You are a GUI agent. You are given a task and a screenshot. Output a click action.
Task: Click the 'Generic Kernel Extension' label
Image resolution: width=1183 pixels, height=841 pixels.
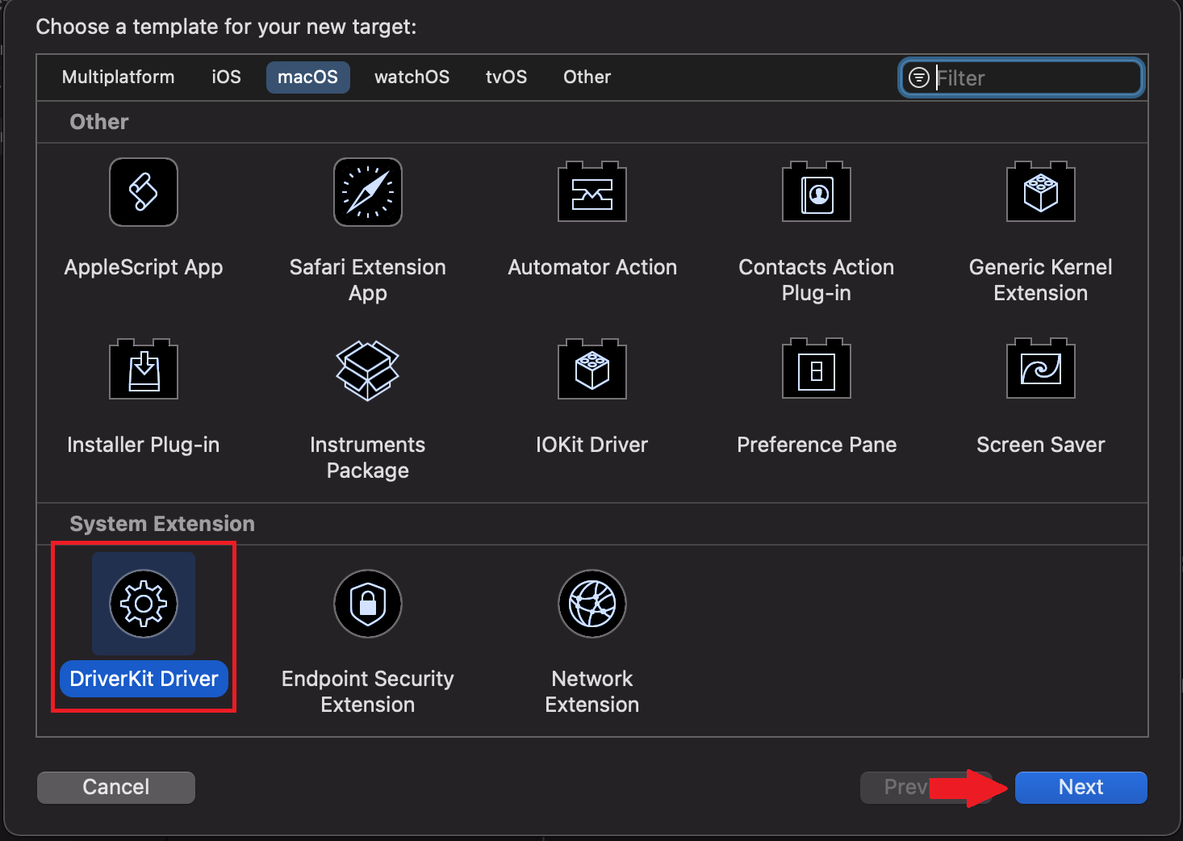coord(1041,280)
